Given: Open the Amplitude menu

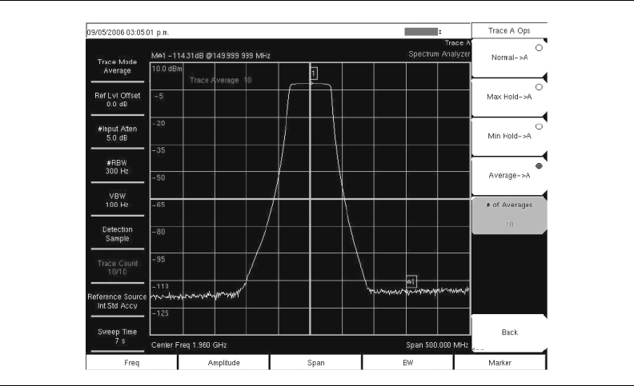Looking at the screenshot, I should pos(223,363).
